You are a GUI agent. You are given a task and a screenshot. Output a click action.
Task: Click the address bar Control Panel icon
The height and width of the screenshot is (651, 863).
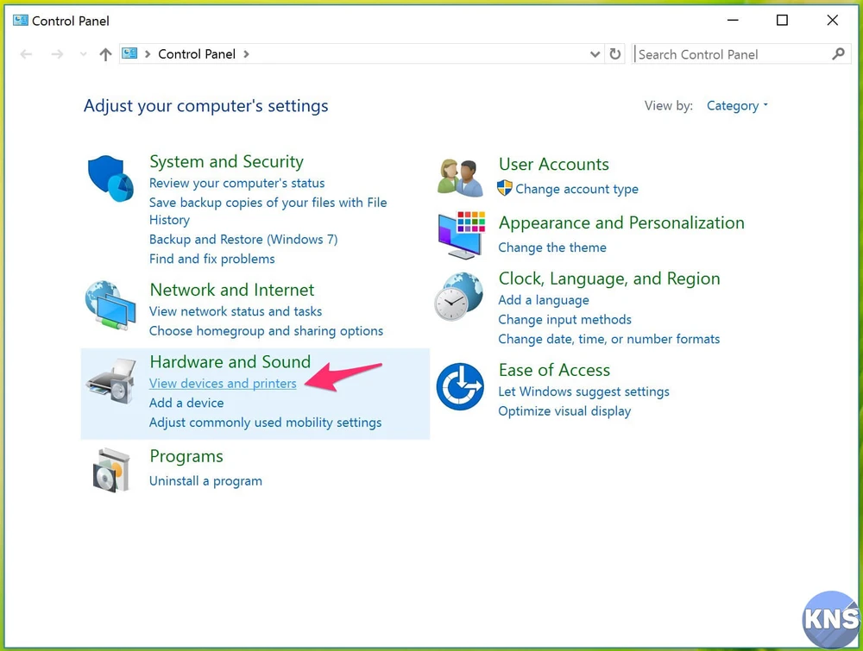click(x=129, y=53)
